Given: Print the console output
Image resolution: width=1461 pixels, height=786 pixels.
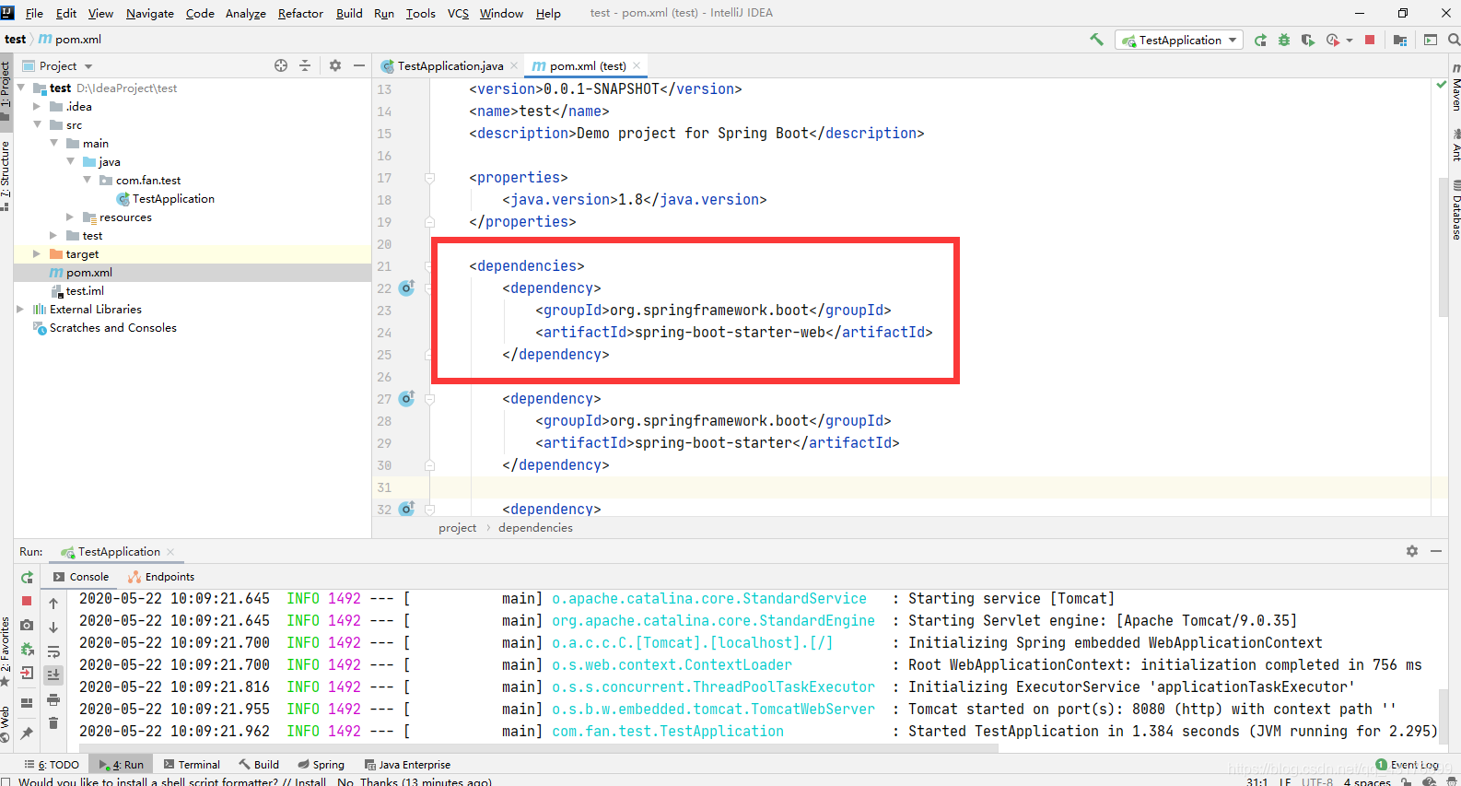Looking at the screenshot, I should click(x=53, y=699).
